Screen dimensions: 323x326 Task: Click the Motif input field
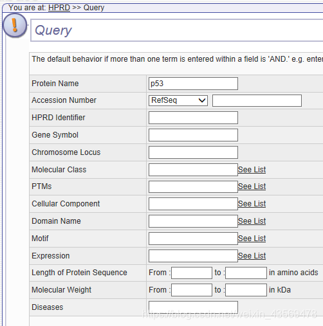click(x=193, y=239)
